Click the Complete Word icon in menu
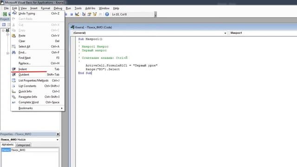The image size is (297, 167). click(x=13, y=102)
